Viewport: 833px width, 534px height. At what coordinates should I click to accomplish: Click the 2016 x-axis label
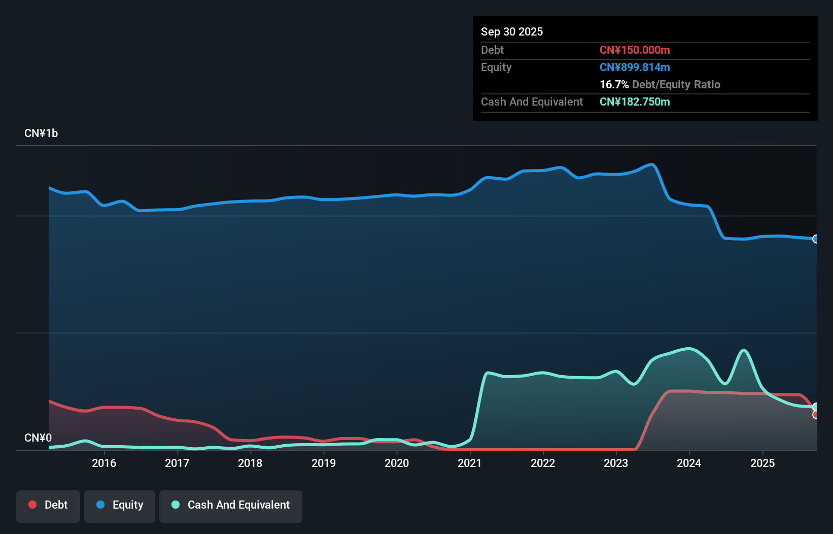pos(104,463)
